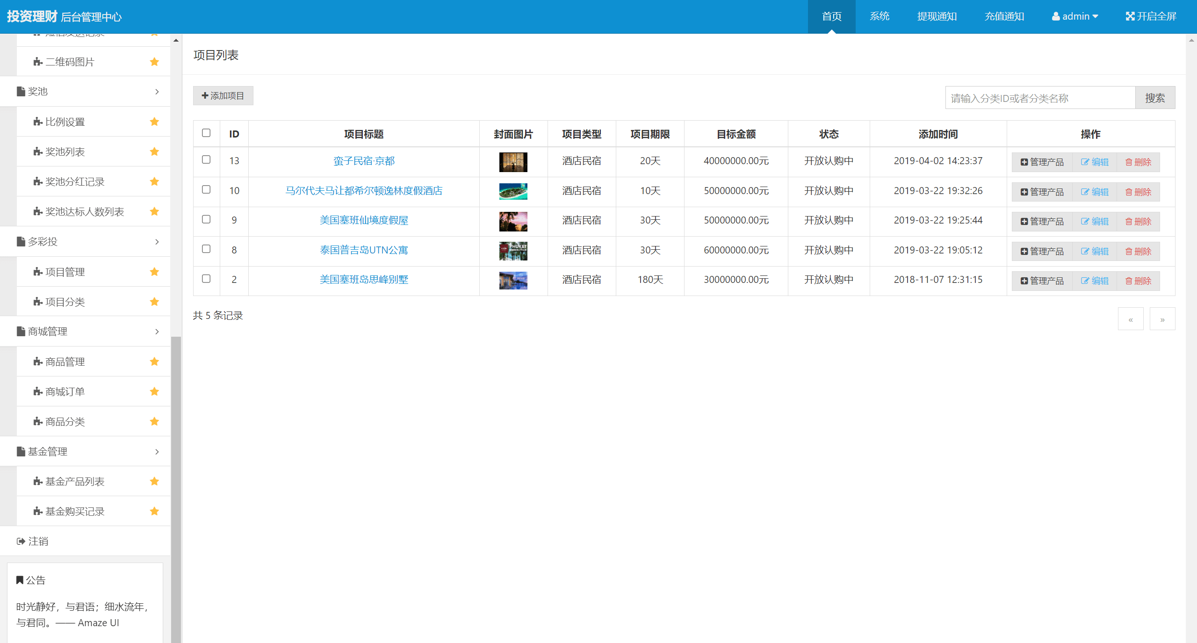1197x643 pixels.
Task: Click the plus icon 管理产品 for project 10
Action: [x=1024, y=192]
